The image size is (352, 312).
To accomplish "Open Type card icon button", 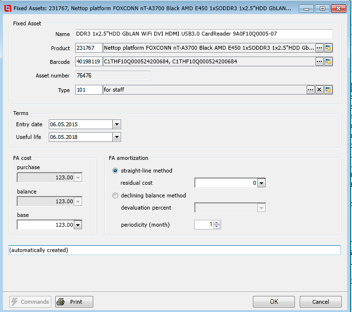I will tap(328, 90).
